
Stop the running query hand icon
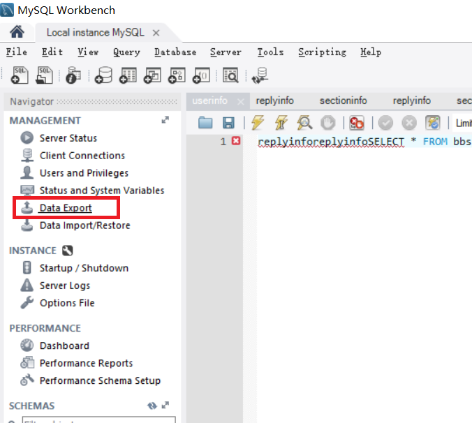click(x=327, y=123)
